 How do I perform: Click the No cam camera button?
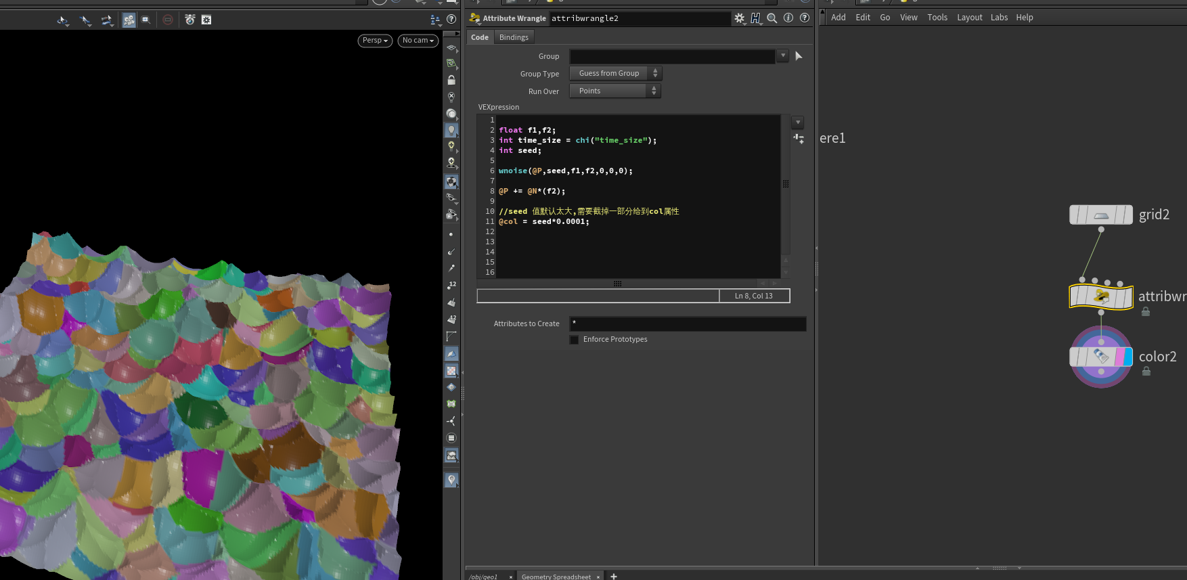418,41
